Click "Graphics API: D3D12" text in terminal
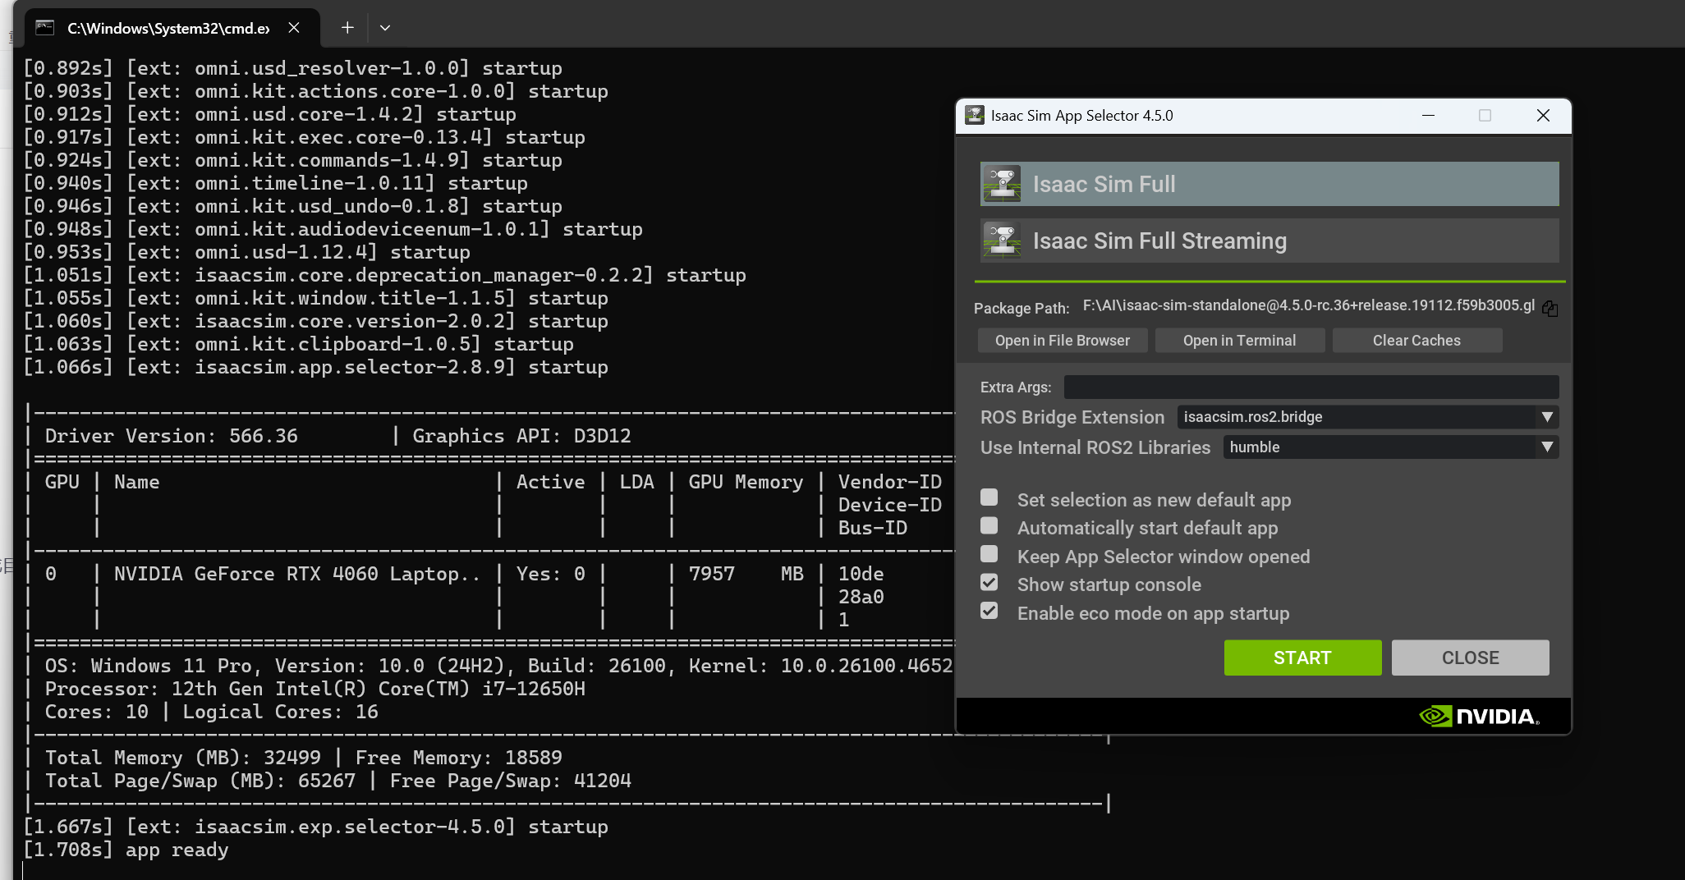 [x=521, y=436]
